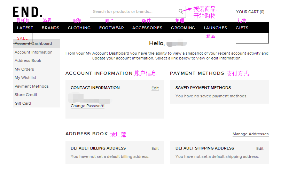Open the LAUNCHES menu
The height and width of the screenshot is (185, 281).
pos(216,28)
